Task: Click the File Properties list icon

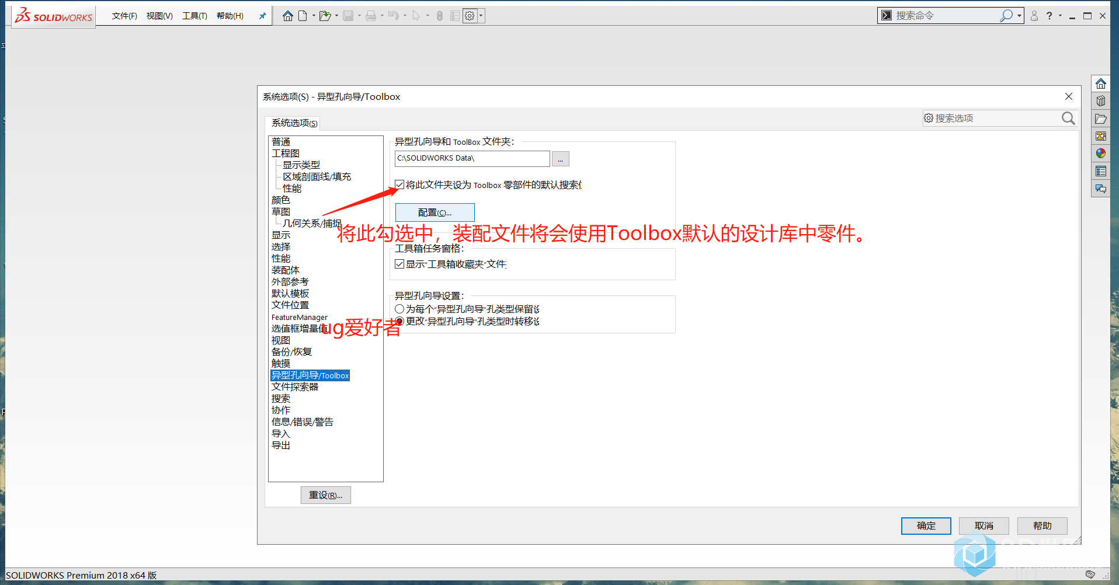Action: (455, 16)
